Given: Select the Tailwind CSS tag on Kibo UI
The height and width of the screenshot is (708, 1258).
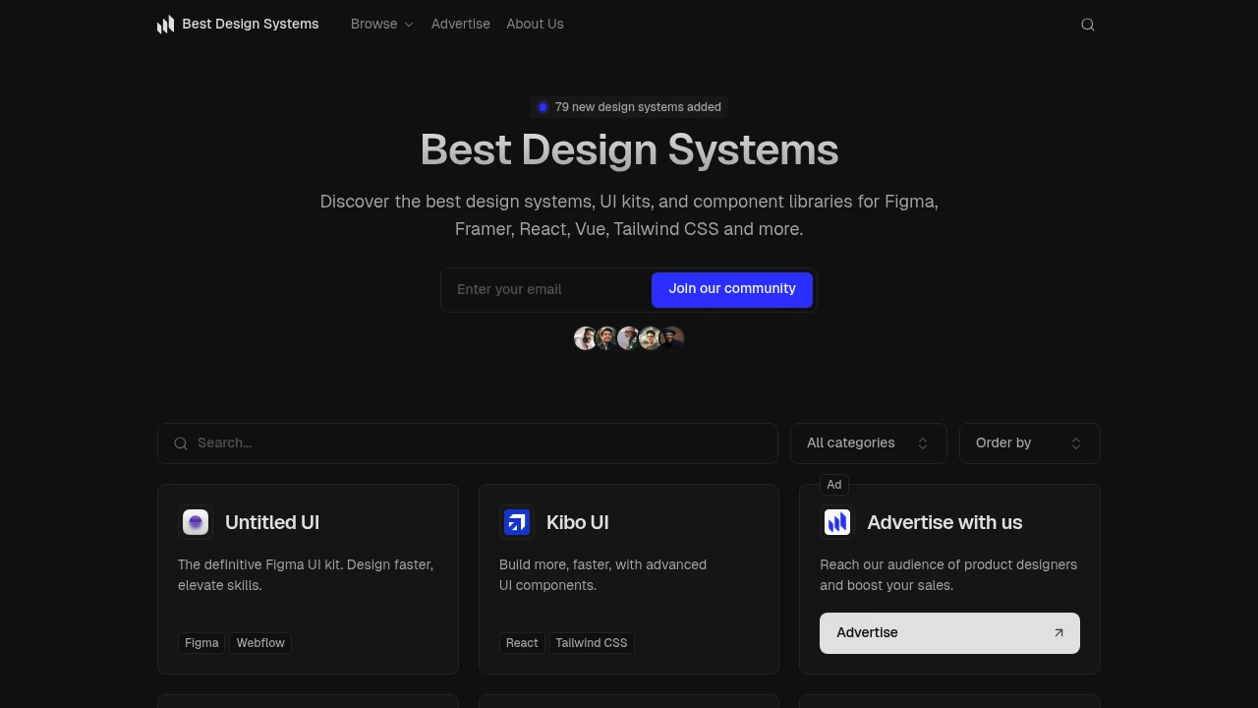Looking at the screenshot, I should pos(592,642).
